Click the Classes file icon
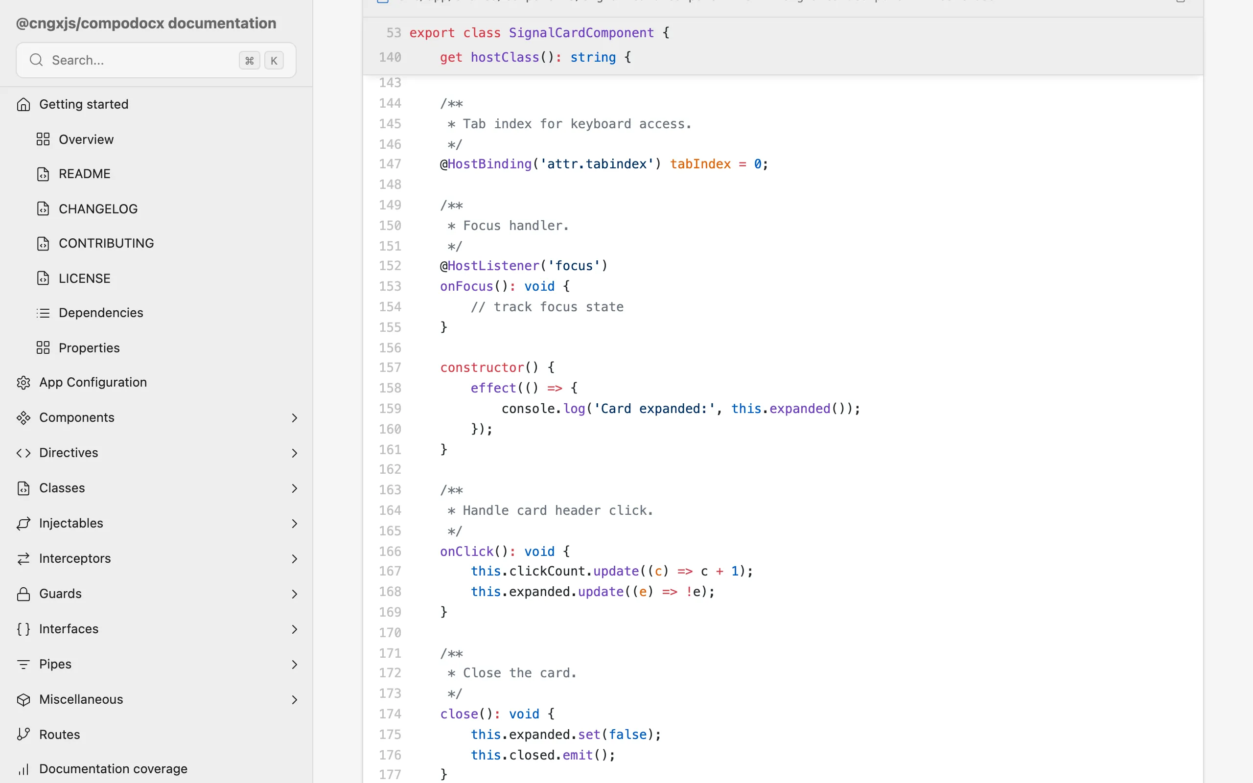Viewport: 1253px width, 783px height. pyautogui.click(x=23, y=488)
